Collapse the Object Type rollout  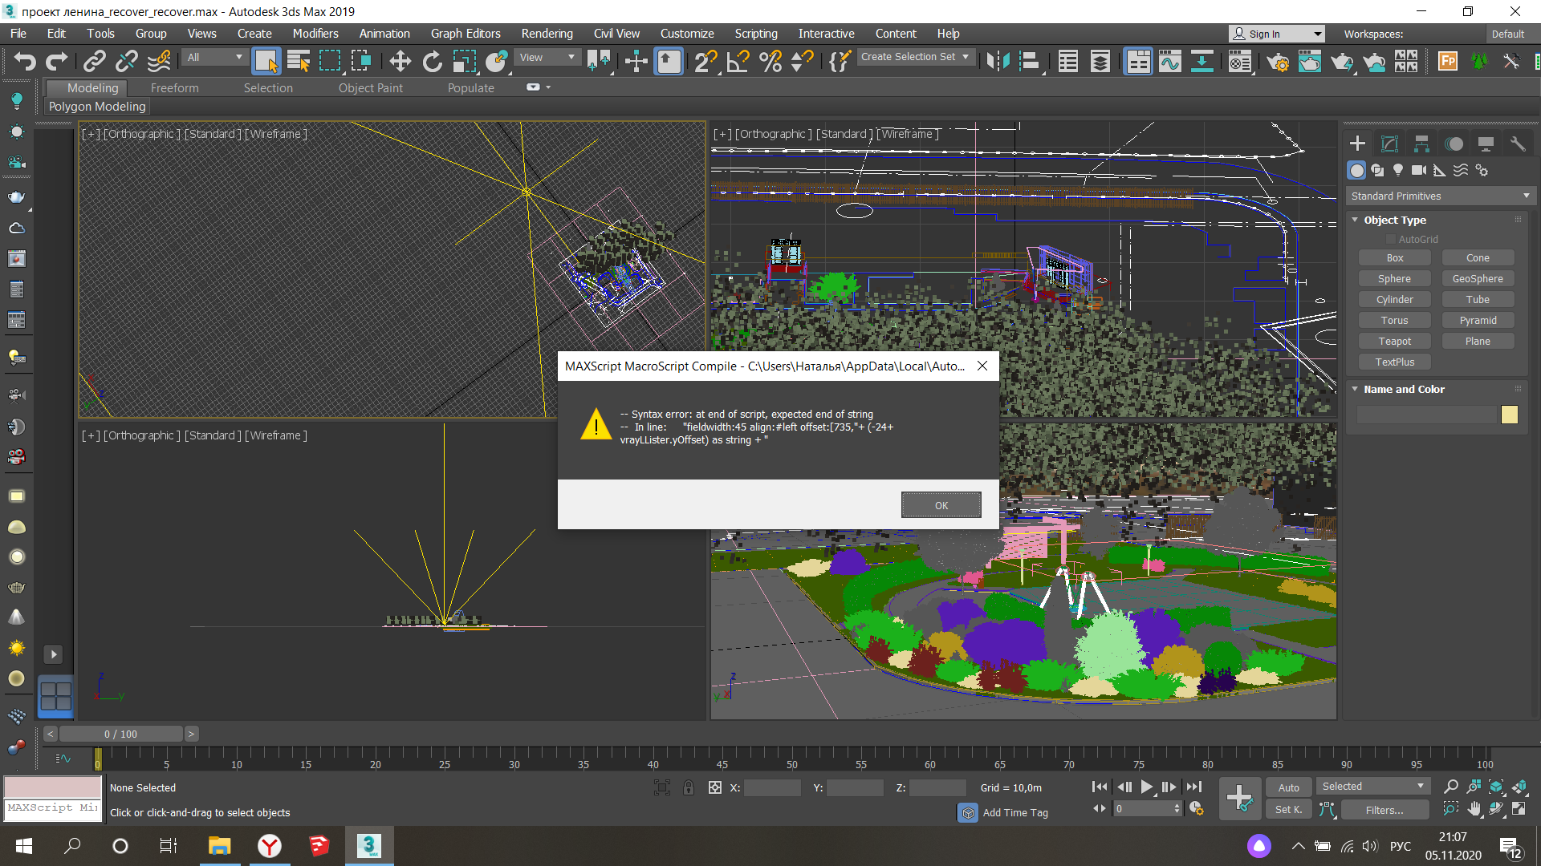(1395, 220)
